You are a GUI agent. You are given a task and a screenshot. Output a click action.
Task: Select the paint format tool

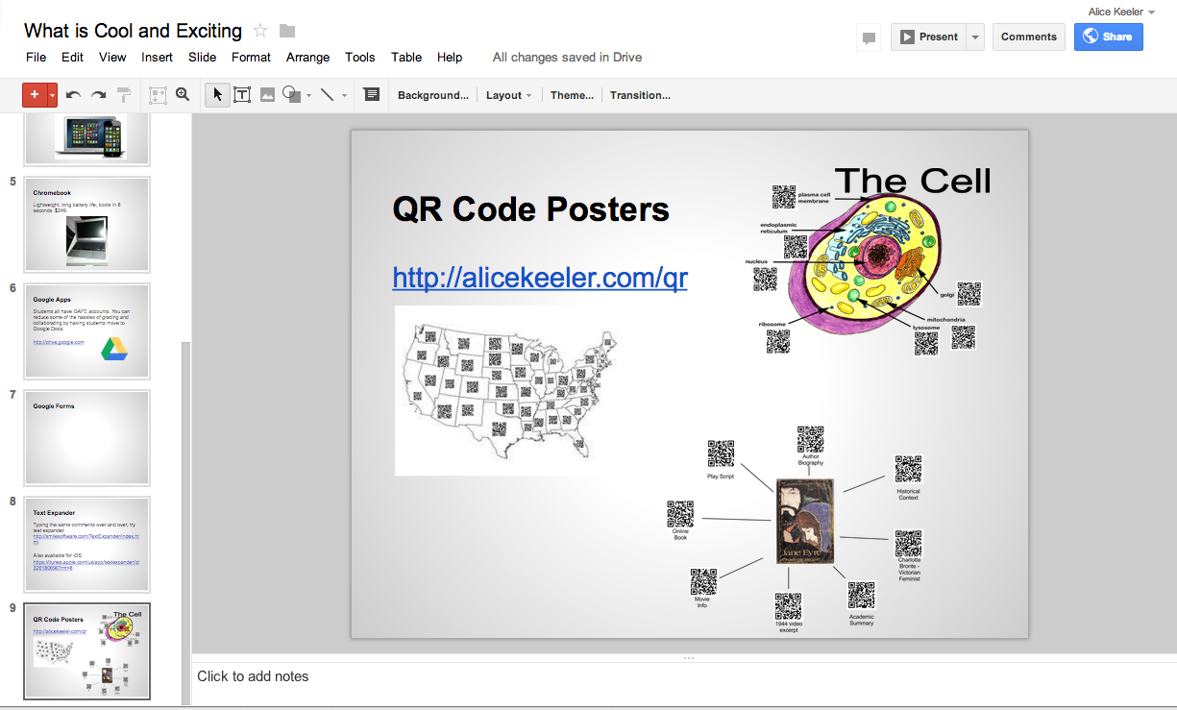tap(122, 94)
